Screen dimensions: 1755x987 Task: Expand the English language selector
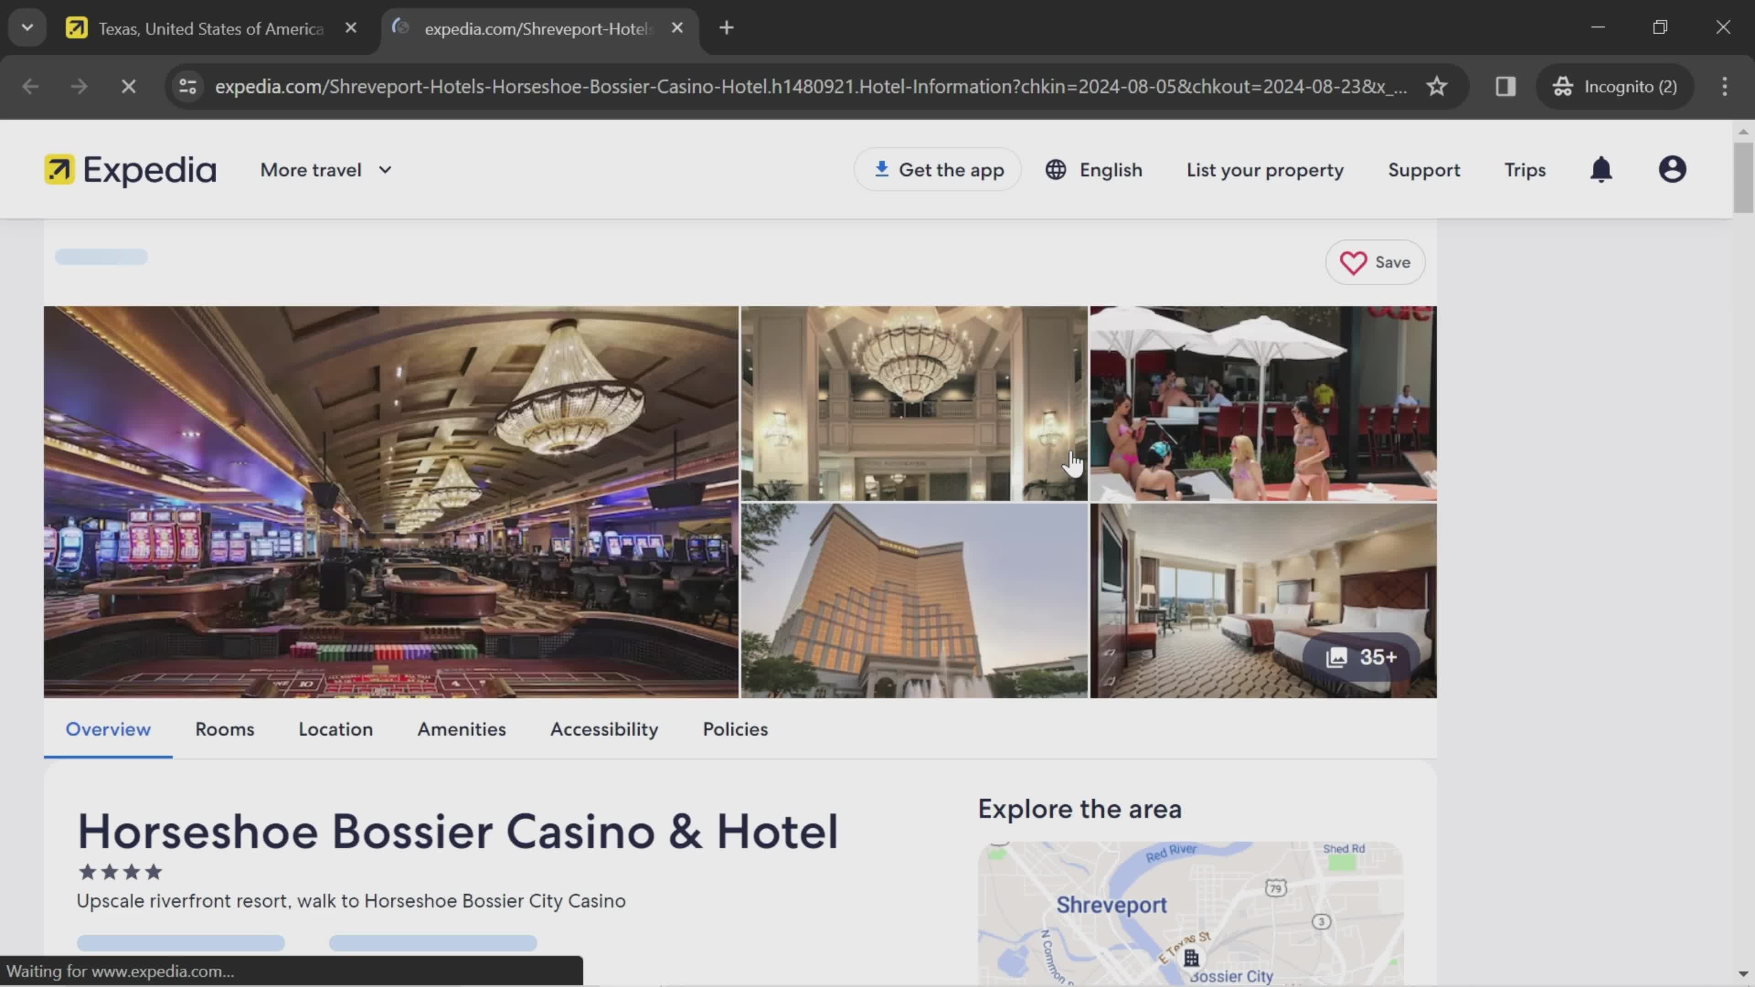[x=1096, y=170]
